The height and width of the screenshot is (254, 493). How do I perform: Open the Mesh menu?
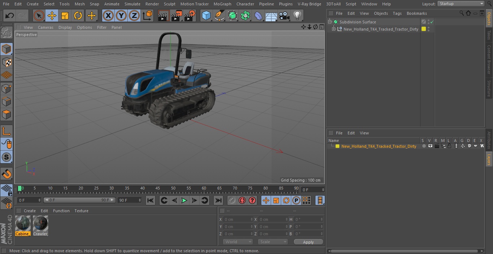click(x=79, y=4)
